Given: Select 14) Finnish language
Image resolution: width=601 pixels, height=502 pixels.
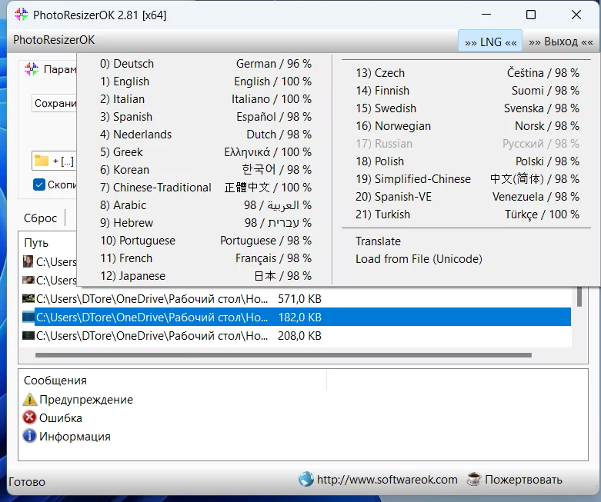Looking at the screenshot, I should [467, 91].
